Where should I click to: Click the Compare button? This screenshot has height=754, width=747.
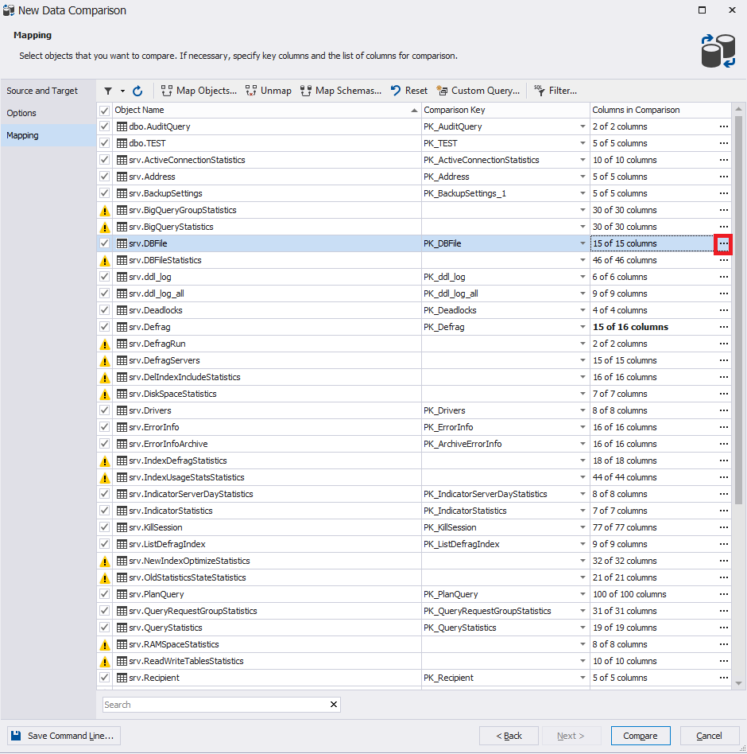(x=641, y=736)
